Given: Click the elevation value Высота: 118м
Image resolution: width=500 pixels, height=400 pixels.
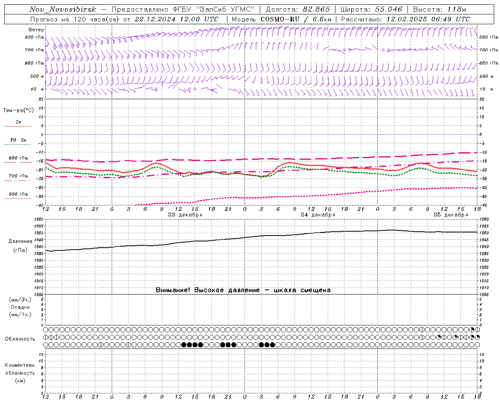Looking at the screenshot, I should (x=439, y=9).
